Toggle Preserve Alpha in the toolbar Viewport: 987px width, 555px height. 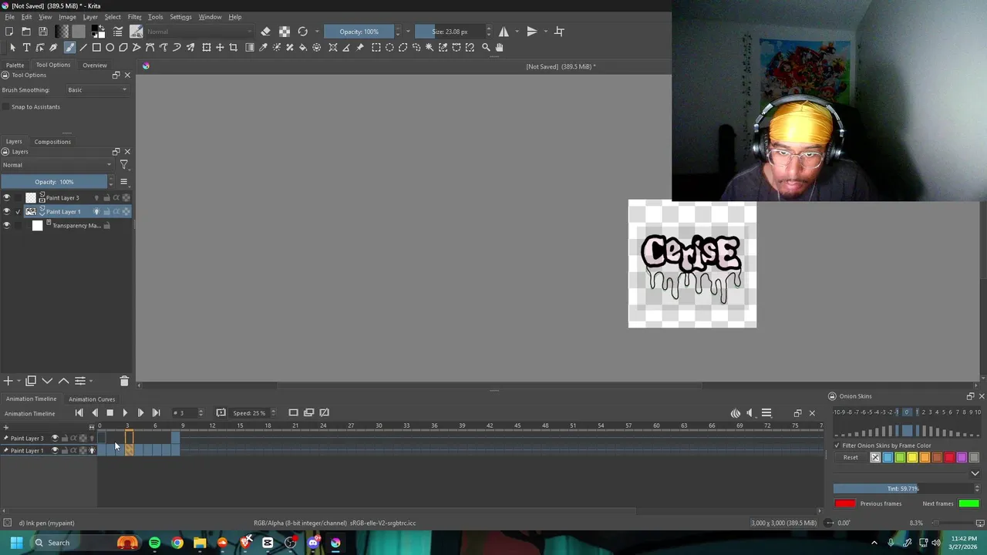285,32
